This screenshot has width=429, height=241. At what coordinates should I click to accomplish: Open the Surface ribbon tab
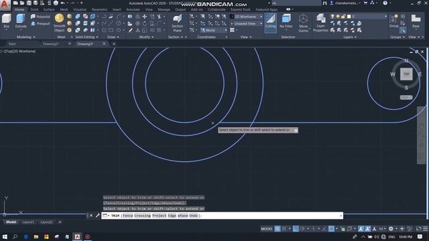[49, 9]
